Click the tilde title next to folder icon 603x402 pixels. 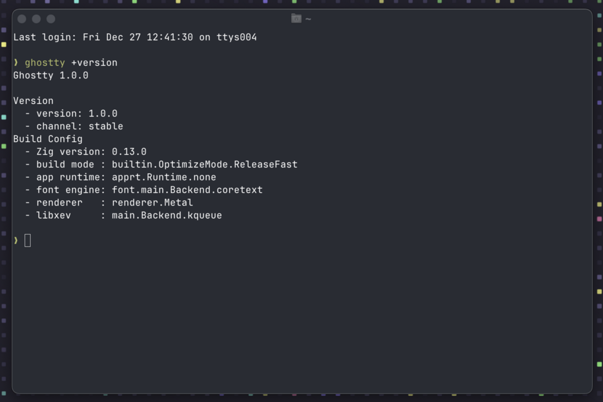[308, 19]
